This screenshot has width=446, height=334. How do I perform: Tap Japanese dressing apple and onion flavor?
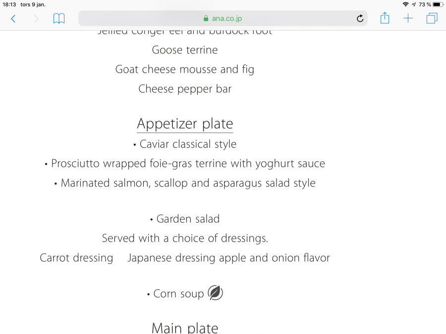(228, 258)
